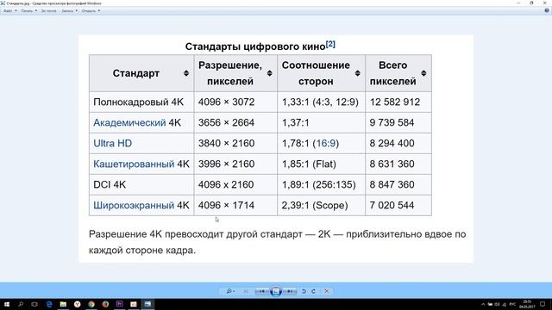Open the Открыть menu
The image size is (552, 310).
[x=91, y=11]
